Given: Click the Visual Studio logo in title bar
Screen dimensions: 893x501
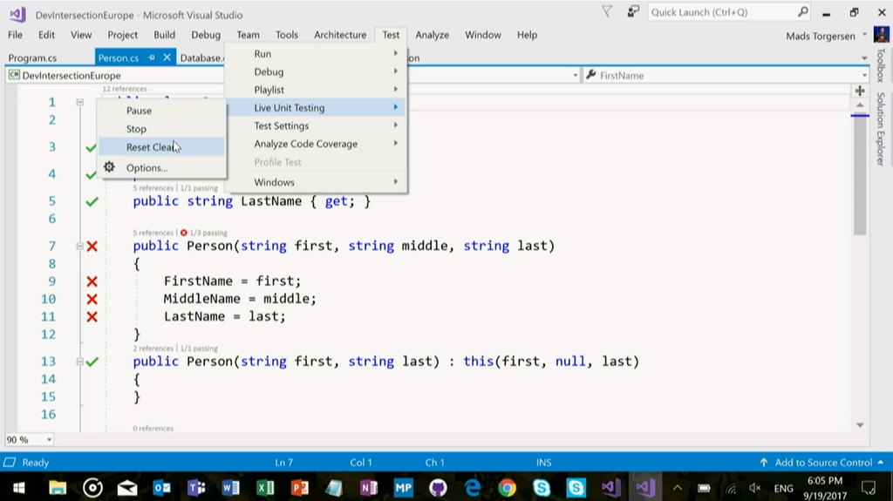Looking at the screenshot, I should coord(17,14).
